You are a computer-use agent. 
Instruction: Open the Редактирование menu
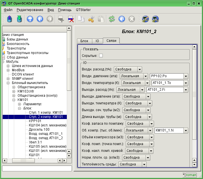coord(30,10)
